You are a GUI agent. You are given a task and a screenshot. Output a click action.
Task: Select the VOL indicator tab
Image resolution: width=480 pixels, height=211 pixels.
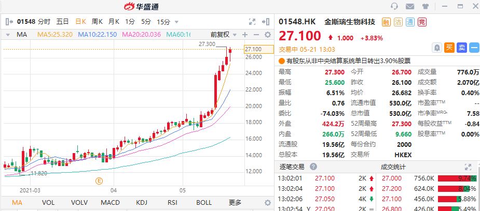coord(48,202)
